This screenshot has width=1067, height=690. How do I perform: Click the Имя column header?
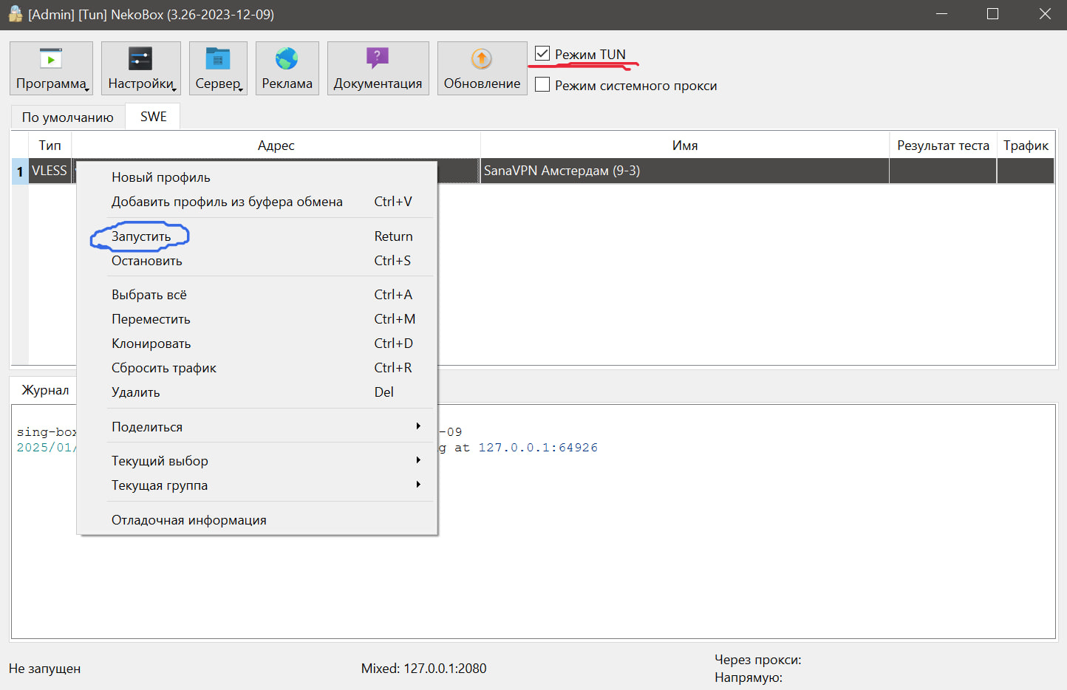(x=685, y=146)
